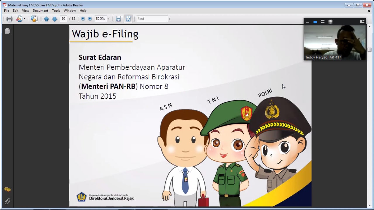Click the Find text search box
Image resolution: width=374 pixels, height=210 pixels.
pos(152,19)
